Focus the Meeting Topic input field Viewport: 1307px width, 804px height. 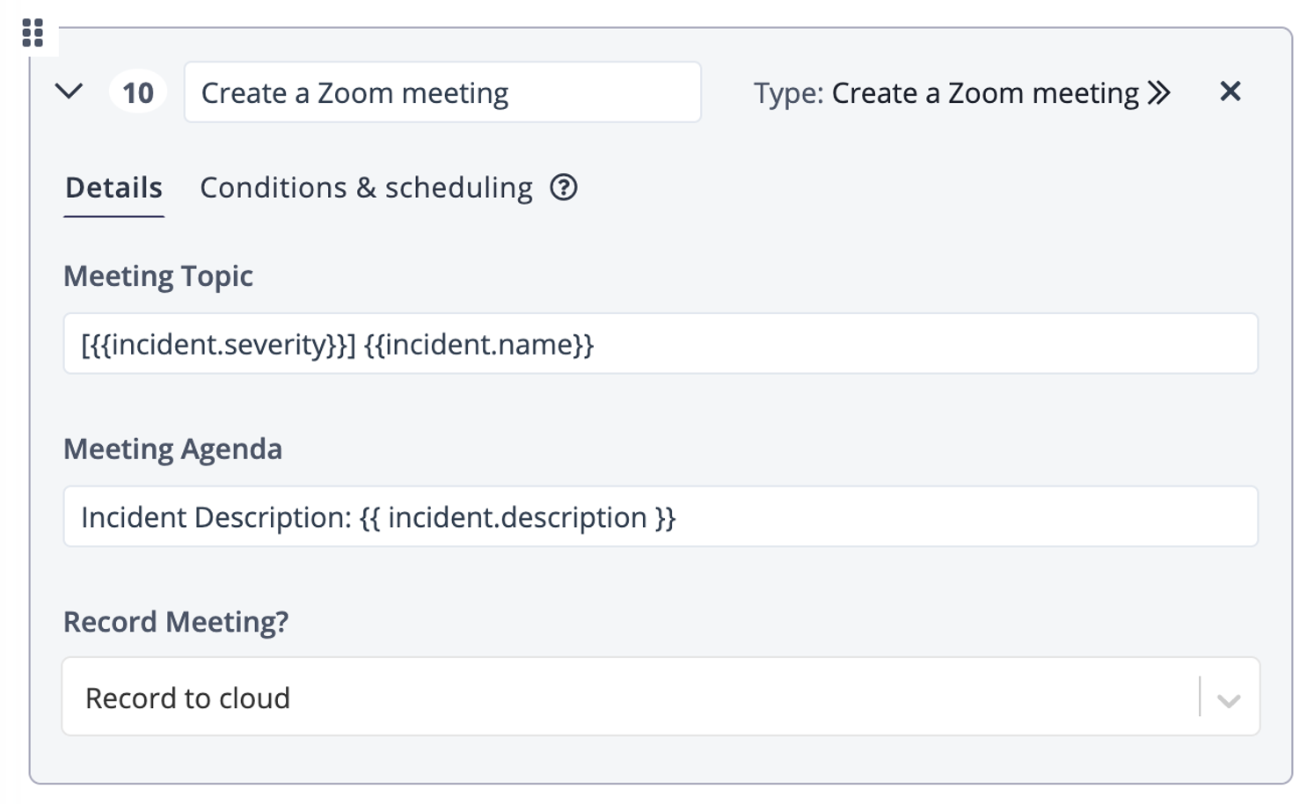click(x=661, y=343)
